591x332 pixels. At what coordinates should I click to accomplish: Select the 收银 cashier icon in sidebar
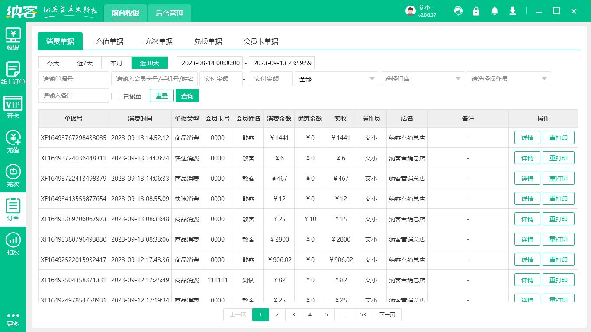tap(13, 38)
